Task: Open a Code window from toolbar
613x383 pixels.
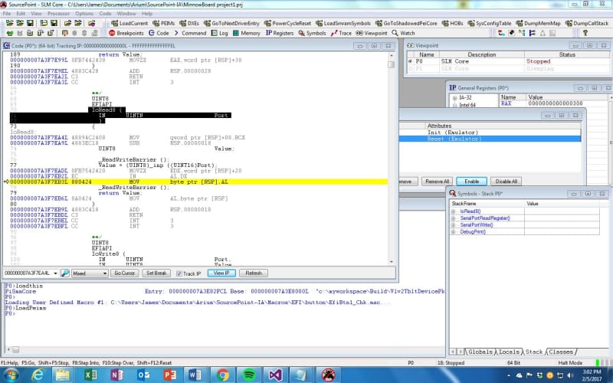Action: click(159, 33)
